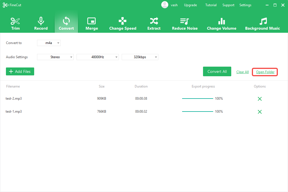Screen dimensions: 288x192
Task: Select the Reduce Noise tool
Action: pos(185,24)
